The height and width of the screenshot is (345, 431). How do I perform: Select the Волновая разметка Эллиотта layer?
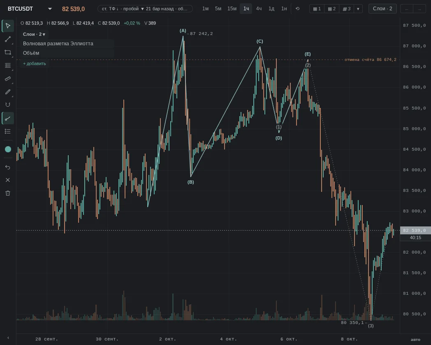pos(67,44)
